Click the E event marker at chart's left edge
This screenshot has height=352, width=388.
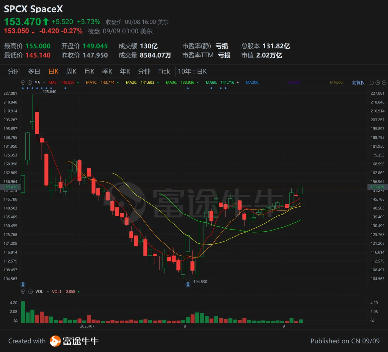click(23, 284)
